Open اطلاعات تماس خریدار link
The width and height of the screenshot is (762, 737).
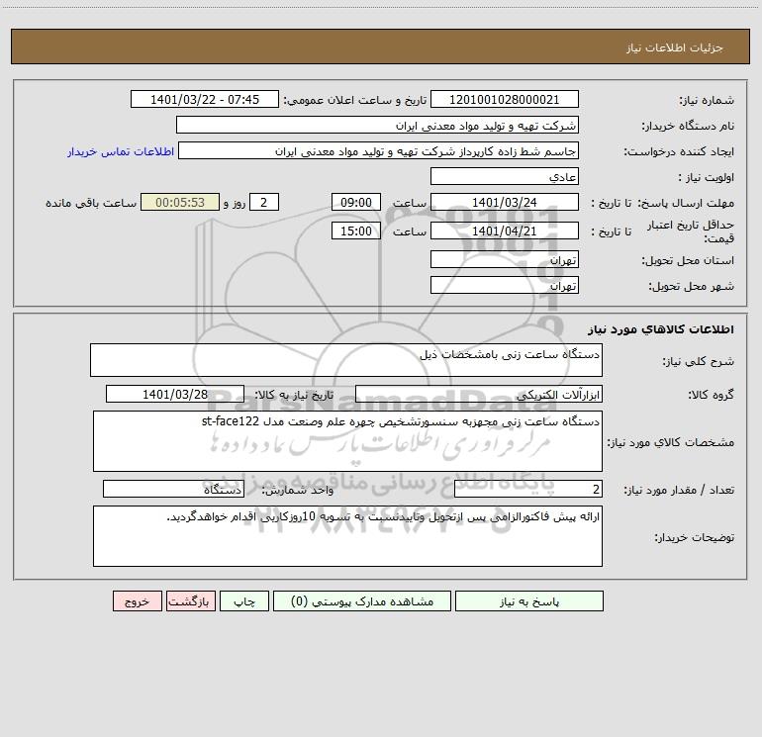pyautogui.click(x=121, y=151)
